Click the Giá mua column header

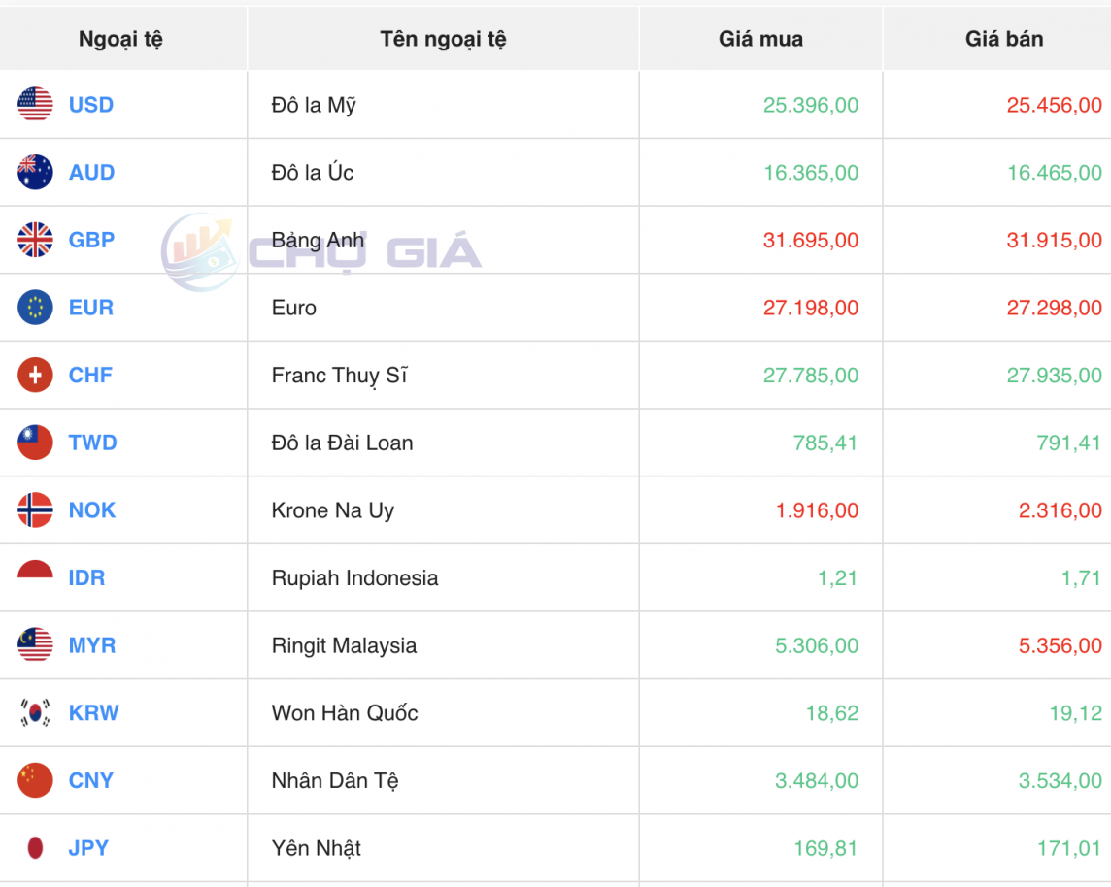click(x=759, y=39)
